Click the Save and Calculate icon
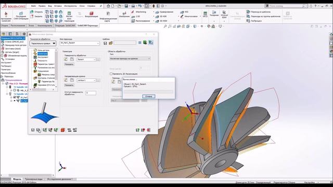 45,130
